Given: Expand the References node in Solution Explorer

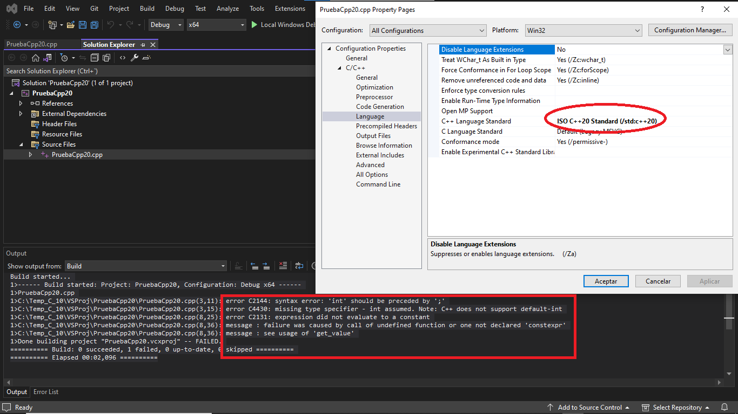Looking at the screenshot, I should [x=21, y=103].
